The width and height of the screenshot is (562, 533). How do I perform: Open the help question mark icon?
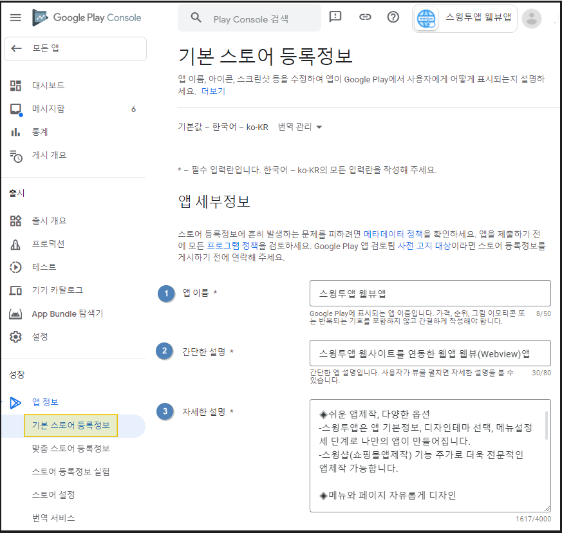pyautogui.click(x=393, y=17)
